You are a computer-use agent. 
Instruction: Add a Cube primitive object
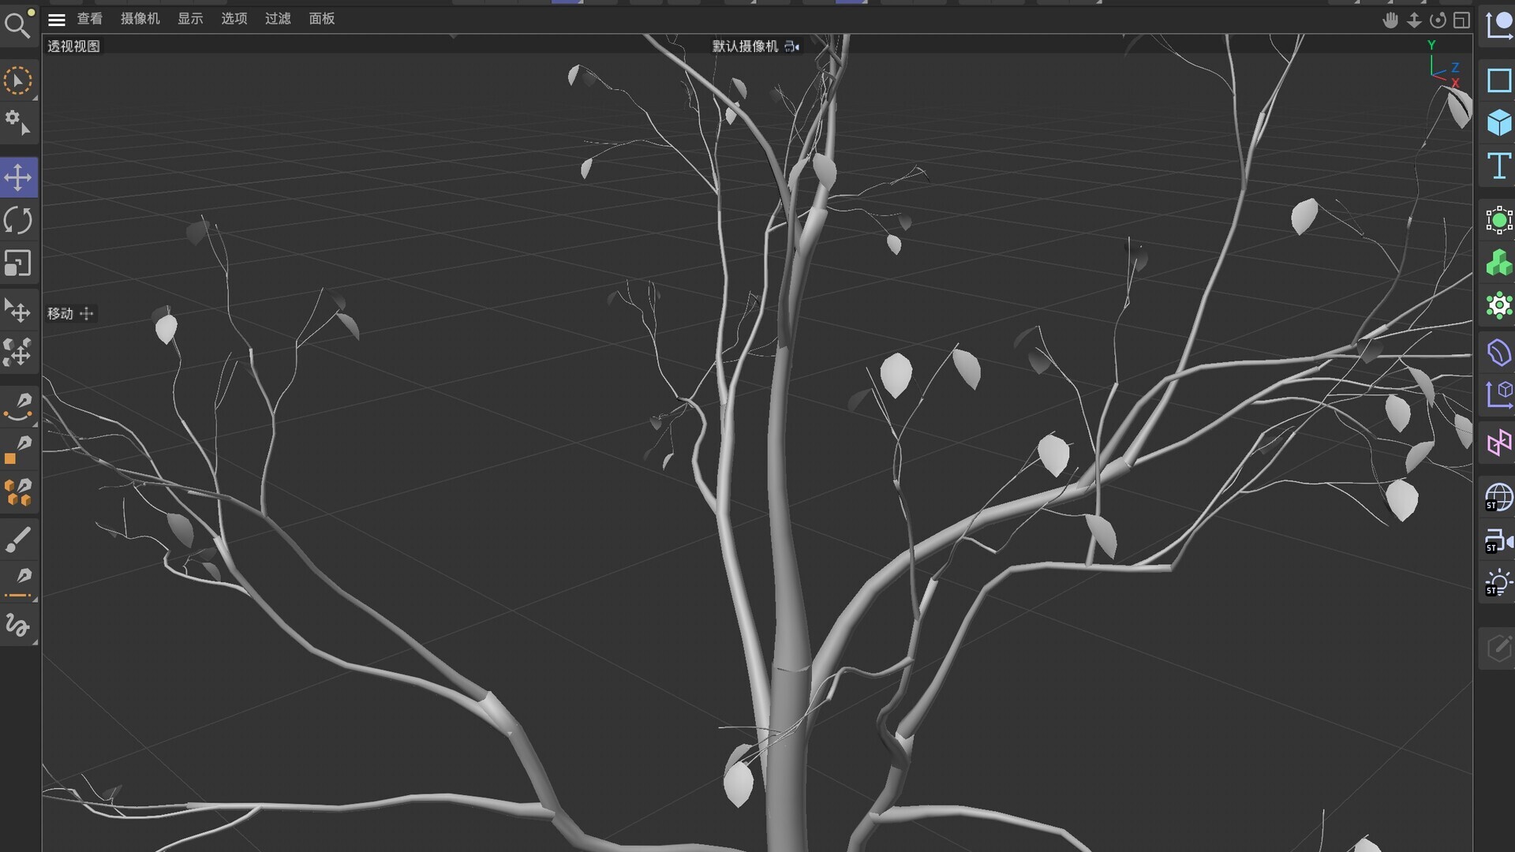click(1498, 123)
